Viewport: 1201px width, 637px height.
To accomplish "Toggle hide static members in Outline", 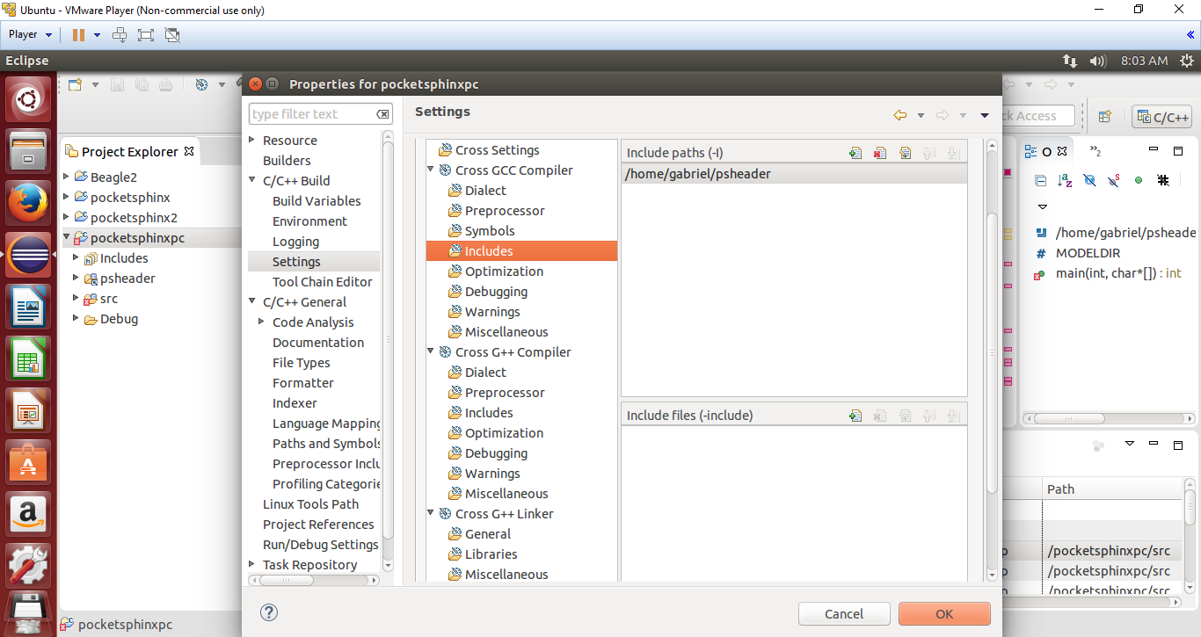I will click(x=1114, y=180).
